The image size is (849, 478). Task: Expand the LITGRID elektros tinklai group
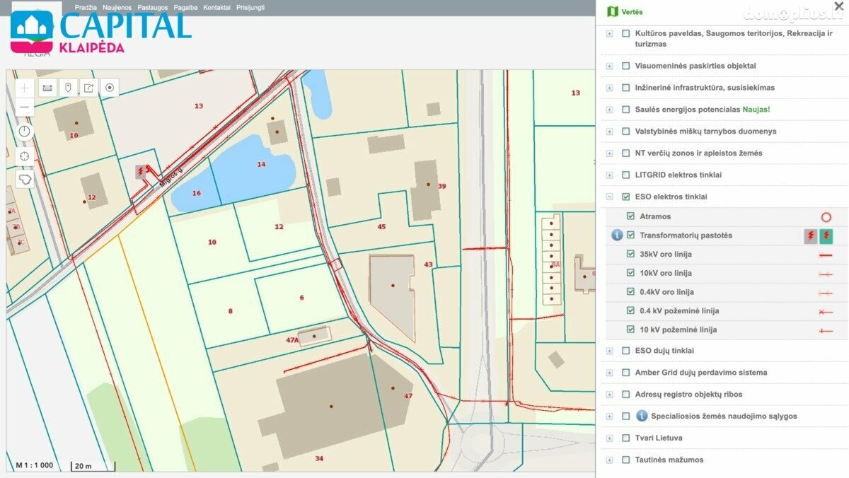coord(609,175)
